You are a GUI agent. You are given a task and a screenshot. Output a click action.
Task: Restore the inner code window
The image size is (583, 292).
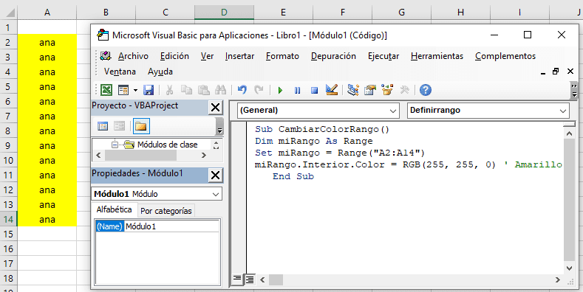[x=556, y=72]
